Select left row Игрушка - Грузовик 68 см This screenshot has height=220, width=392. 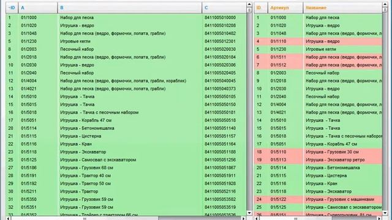coord(126,167)
